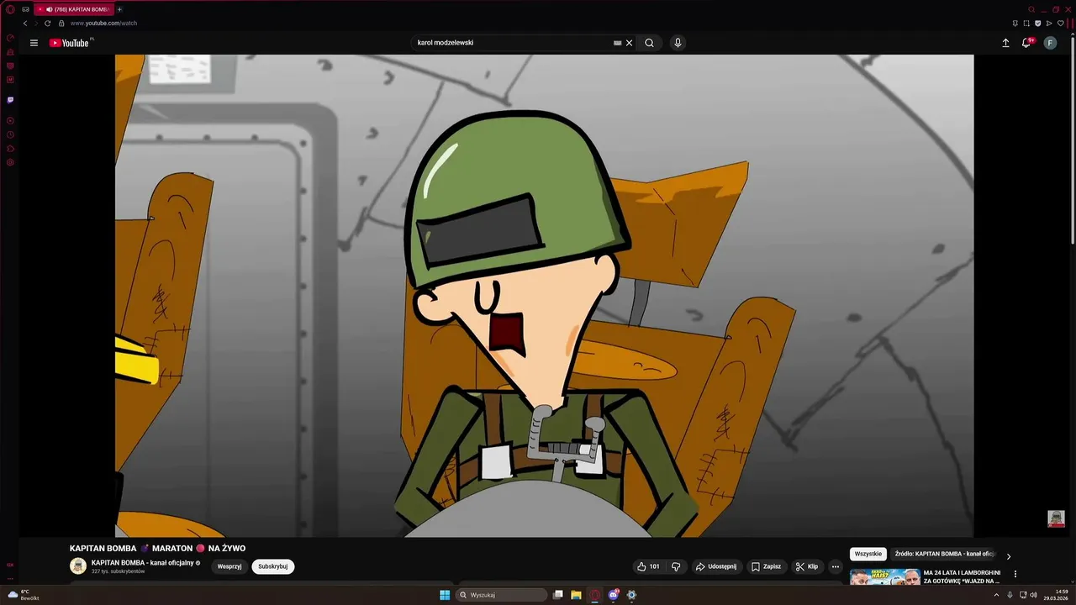Clear the YouTube search query
The width and height of the screenshot is (1076, 605).
[629, 43]
